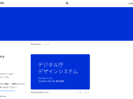Click the 'Government of Japan' description text

tap(7, 74)
